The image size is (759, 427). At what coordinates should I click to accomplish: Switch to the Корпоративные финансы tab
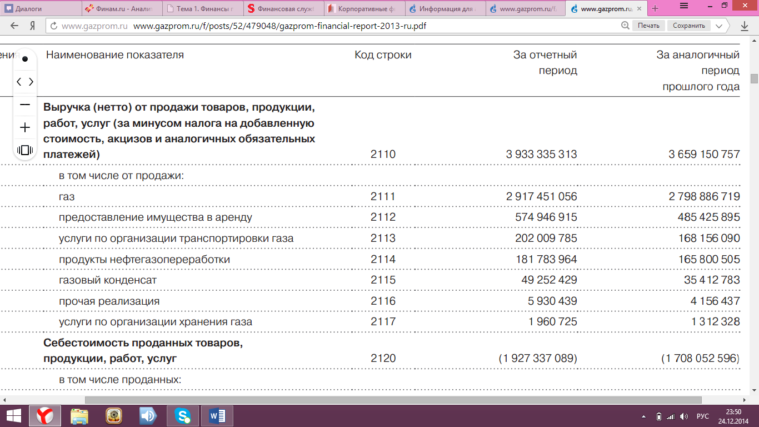(x=364, y=8)
